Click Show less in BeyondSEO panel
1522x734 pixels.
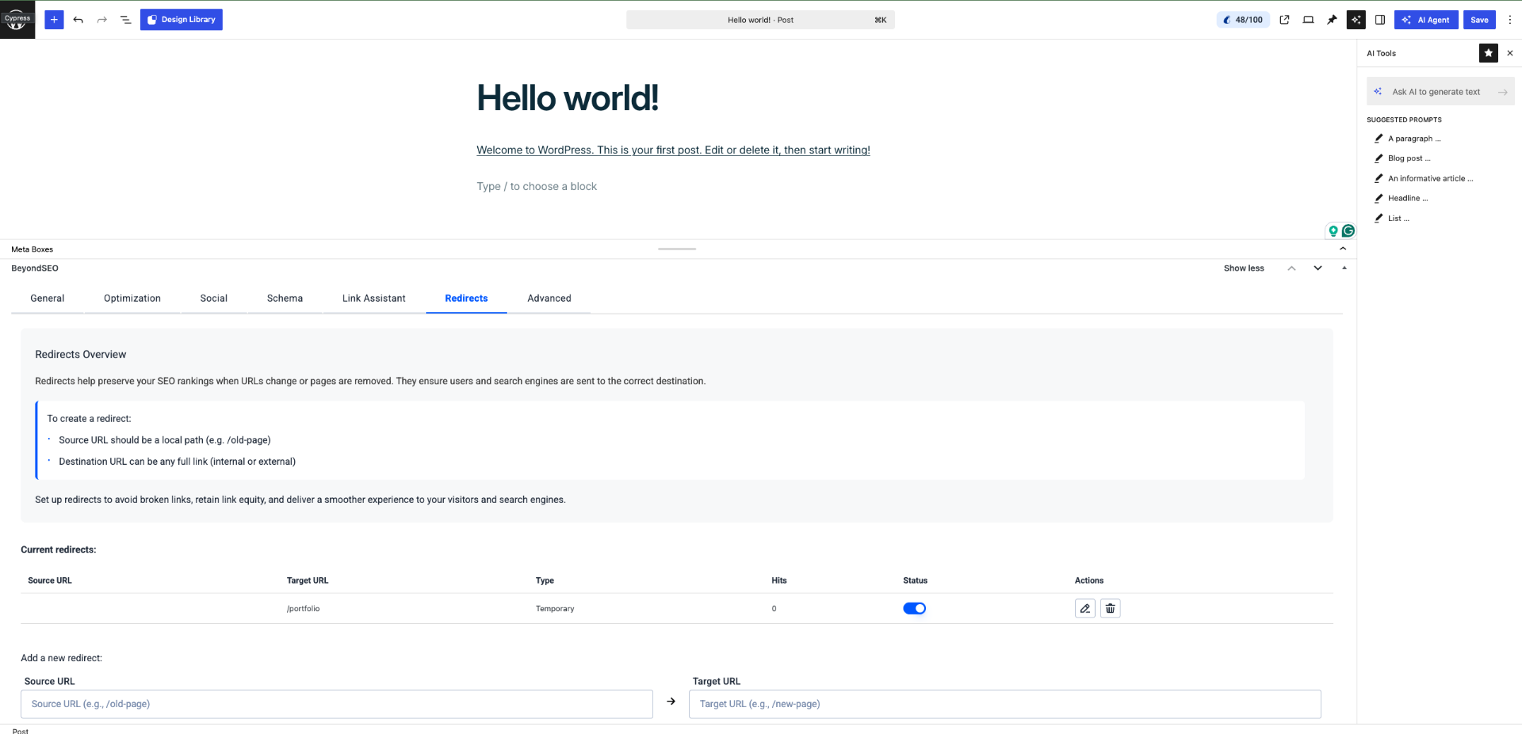(1244, 268)
